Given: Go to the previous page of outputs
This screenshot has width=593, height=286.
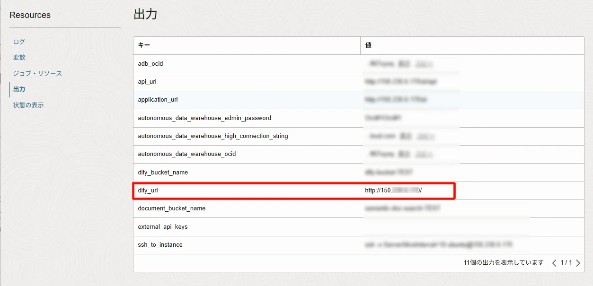Looking at the screenshot, I should [x=554, y=263].
